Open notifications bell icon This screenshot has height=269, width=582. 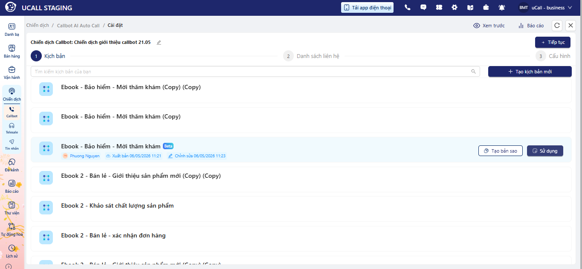502,7
